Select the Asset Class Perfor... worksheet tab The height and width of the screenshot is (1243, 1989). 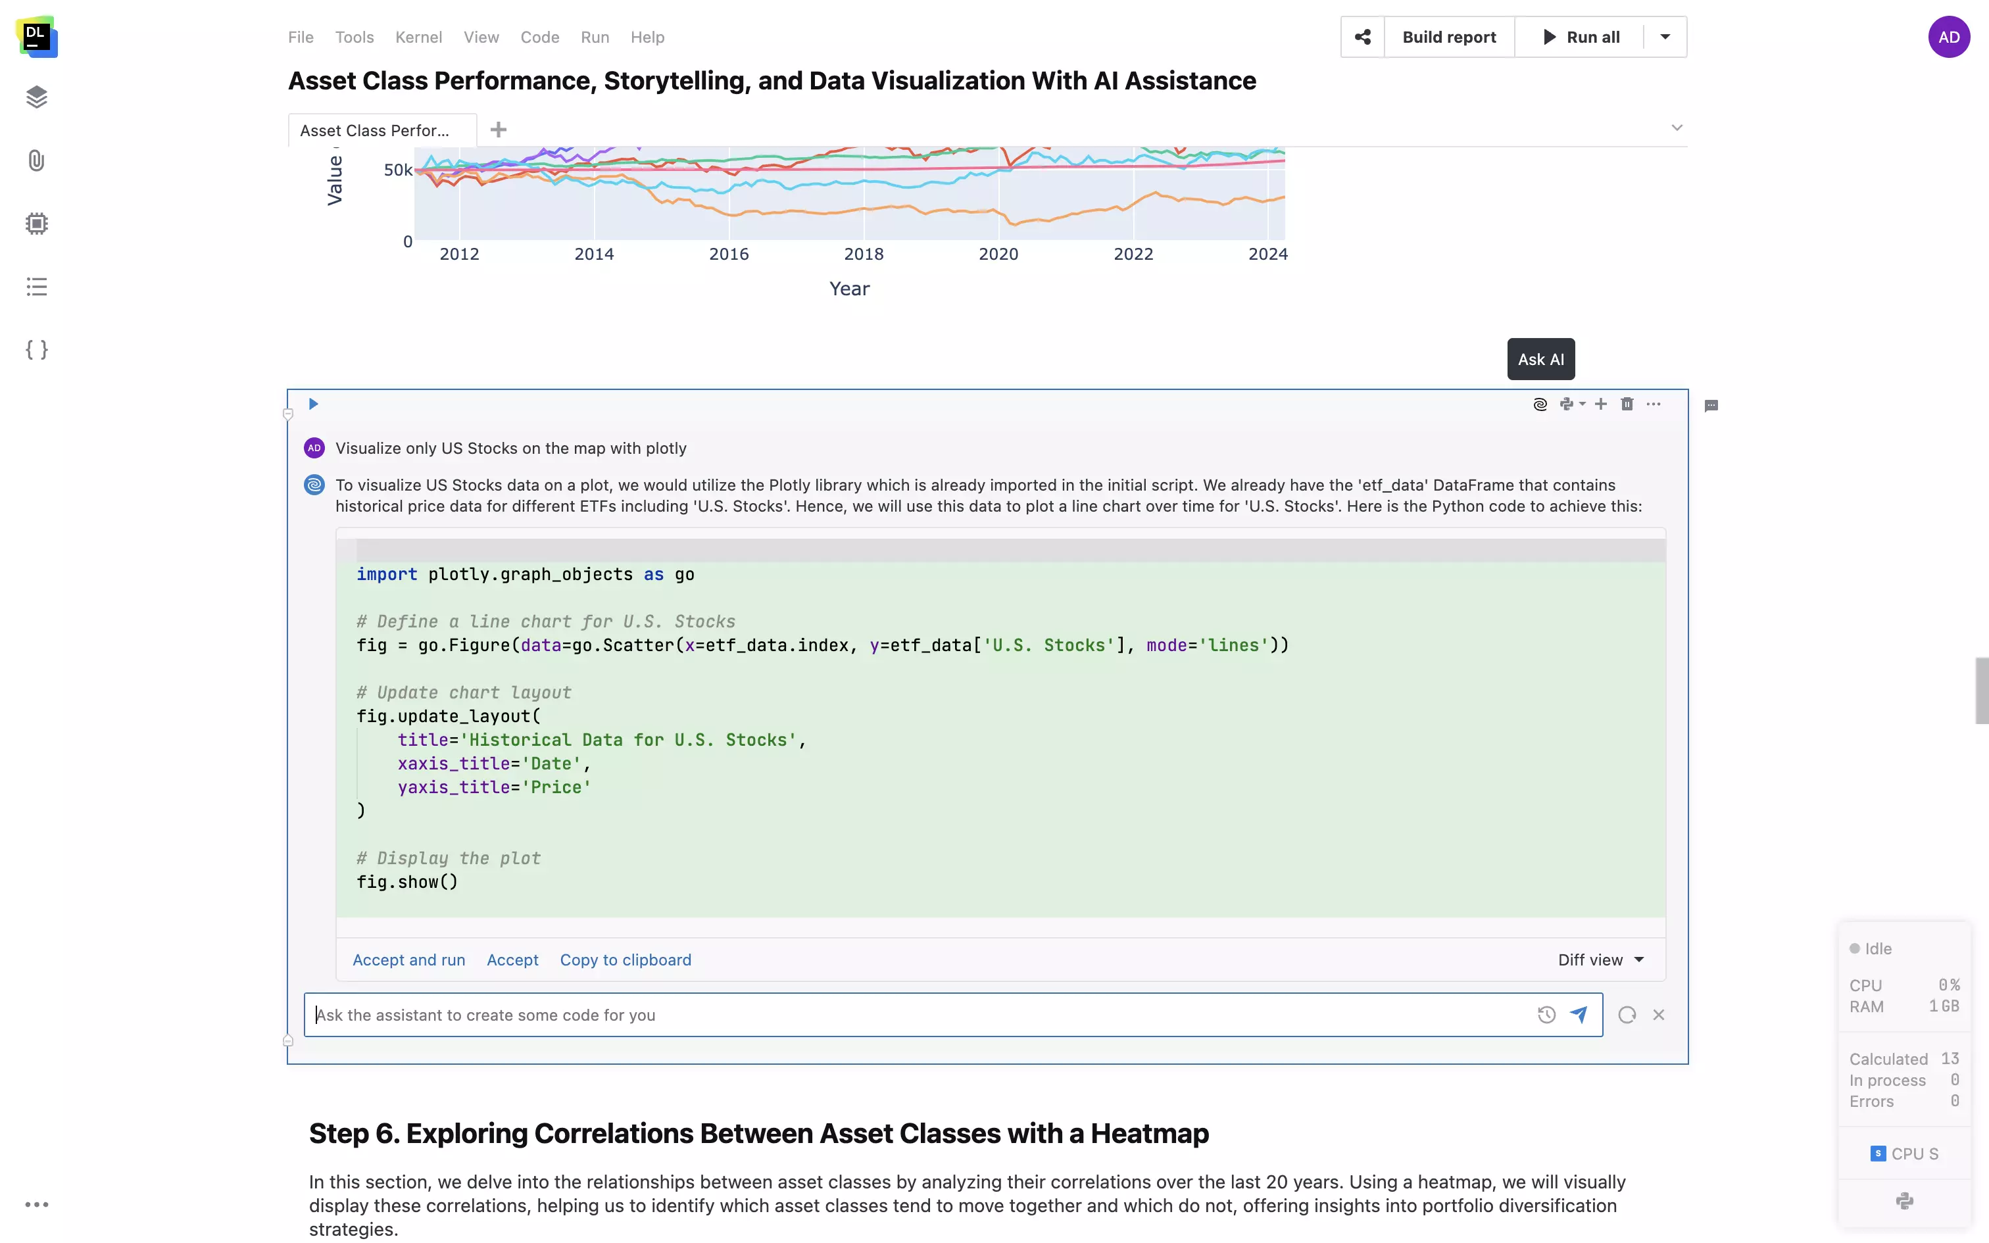pos(375,131)
